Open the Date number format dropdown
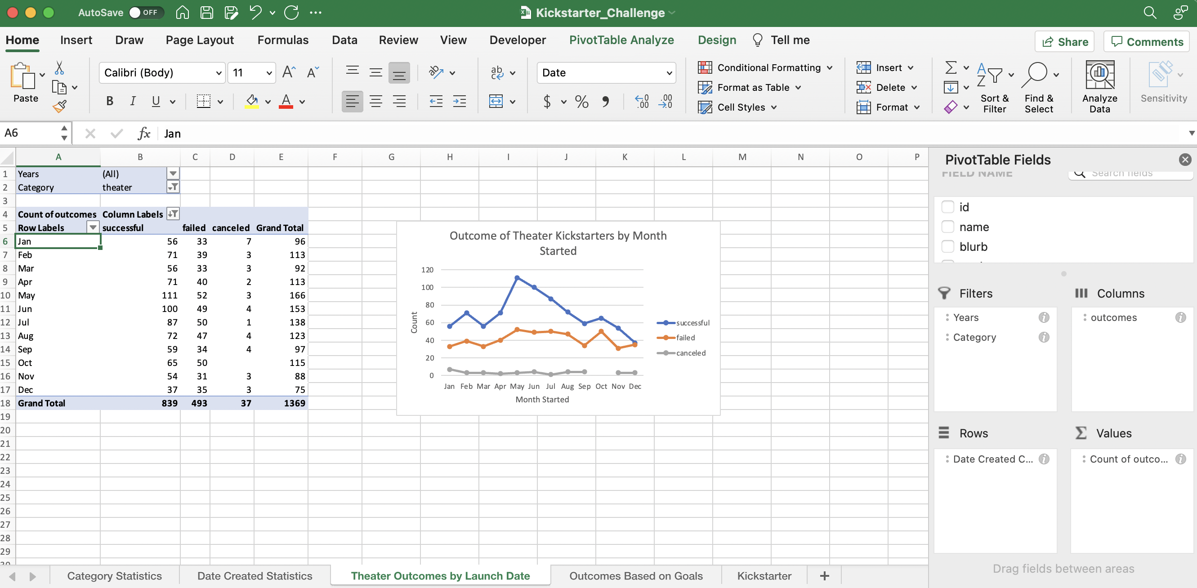This screenshot has height=588, width=1197. [669, 73]
